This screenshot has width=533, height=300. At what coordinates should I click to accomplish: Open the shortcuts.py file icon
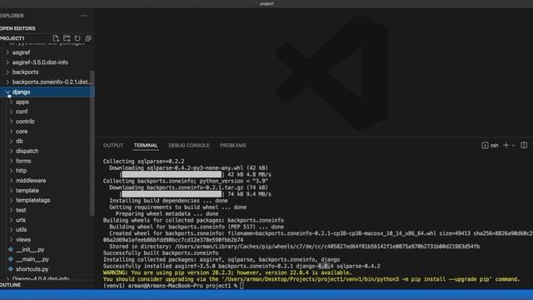click(x=11, y=269)
